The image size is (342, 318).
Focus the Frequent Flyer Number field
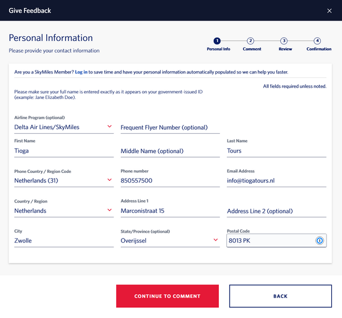click(170, 127)
